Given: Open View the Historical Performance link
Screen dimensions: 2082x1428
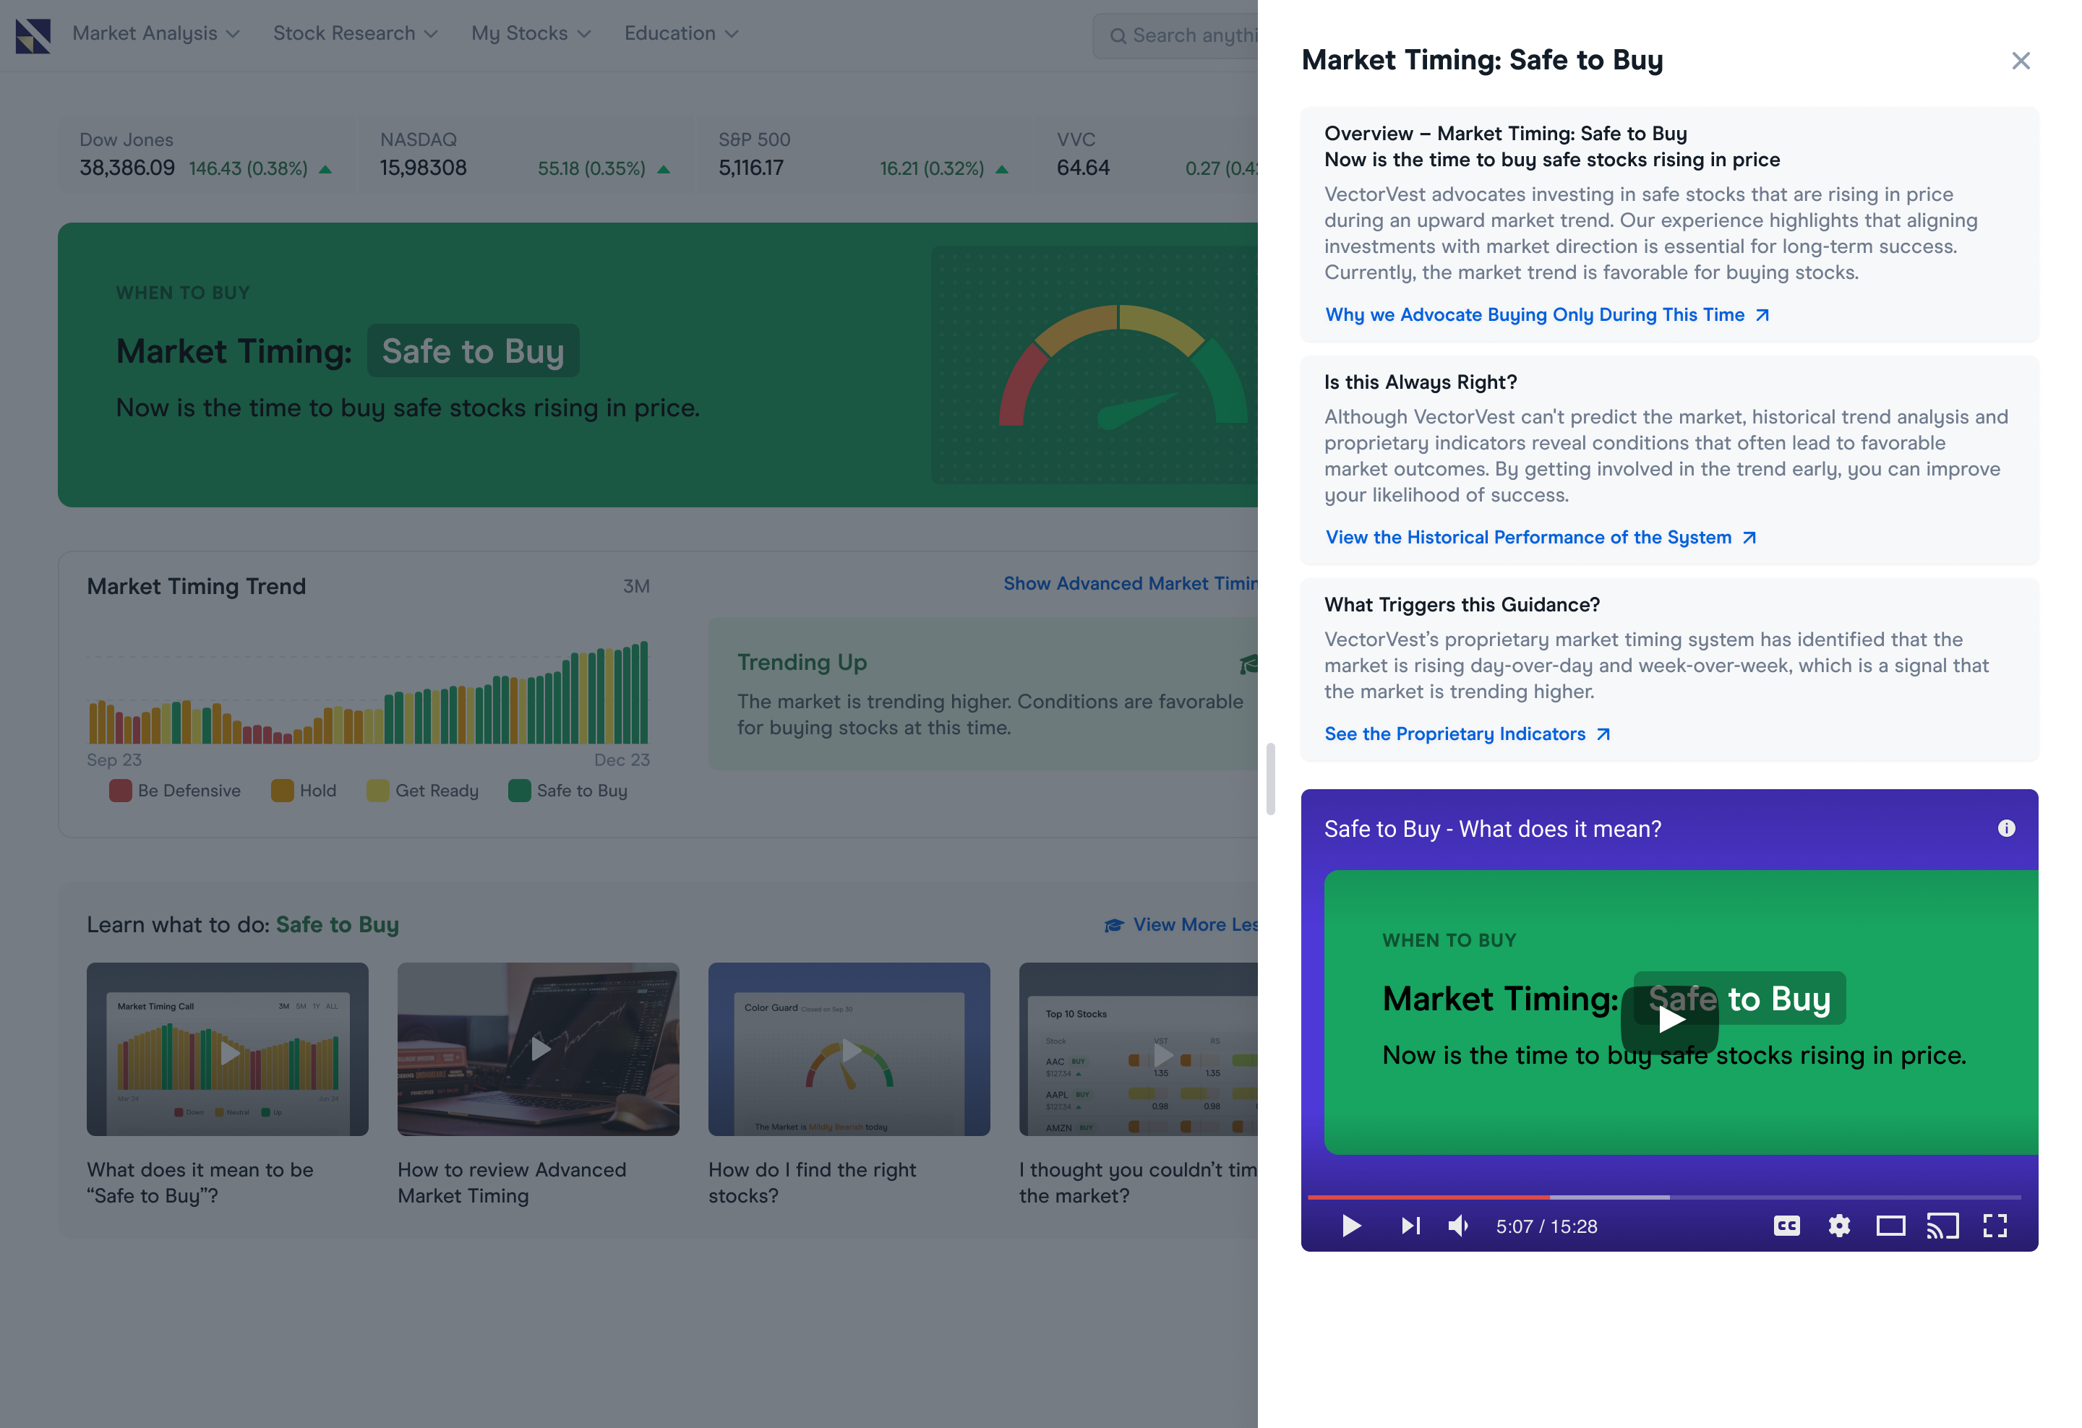Looking at the screenshot, I should pos(1539,537).
